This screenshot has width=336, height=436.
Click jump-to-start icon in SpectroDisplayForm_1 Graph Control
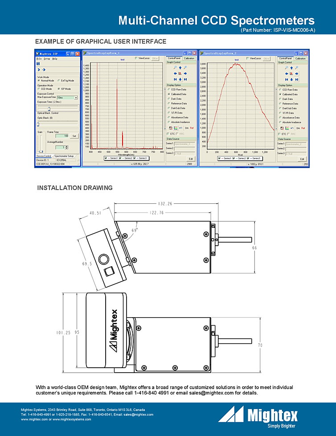pos(175,79)
